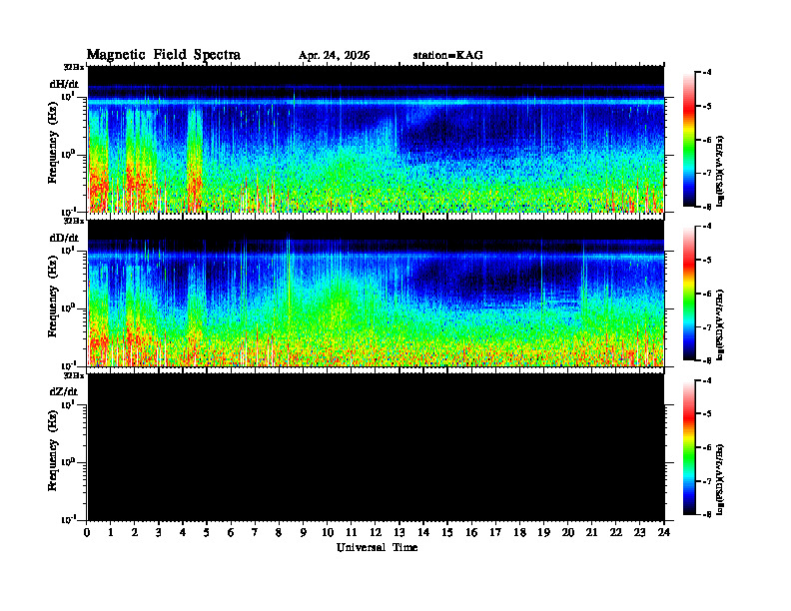Click the "7" hour tick label
791x611 pixels.
pos(255,533)
